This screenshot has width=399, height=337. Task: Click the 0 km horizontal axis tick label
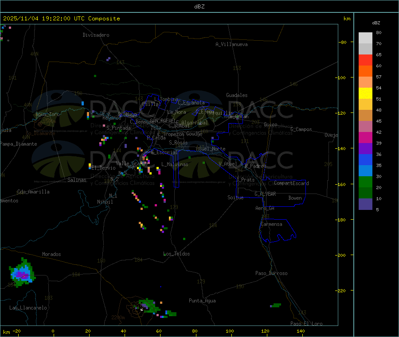coord(53,331)
